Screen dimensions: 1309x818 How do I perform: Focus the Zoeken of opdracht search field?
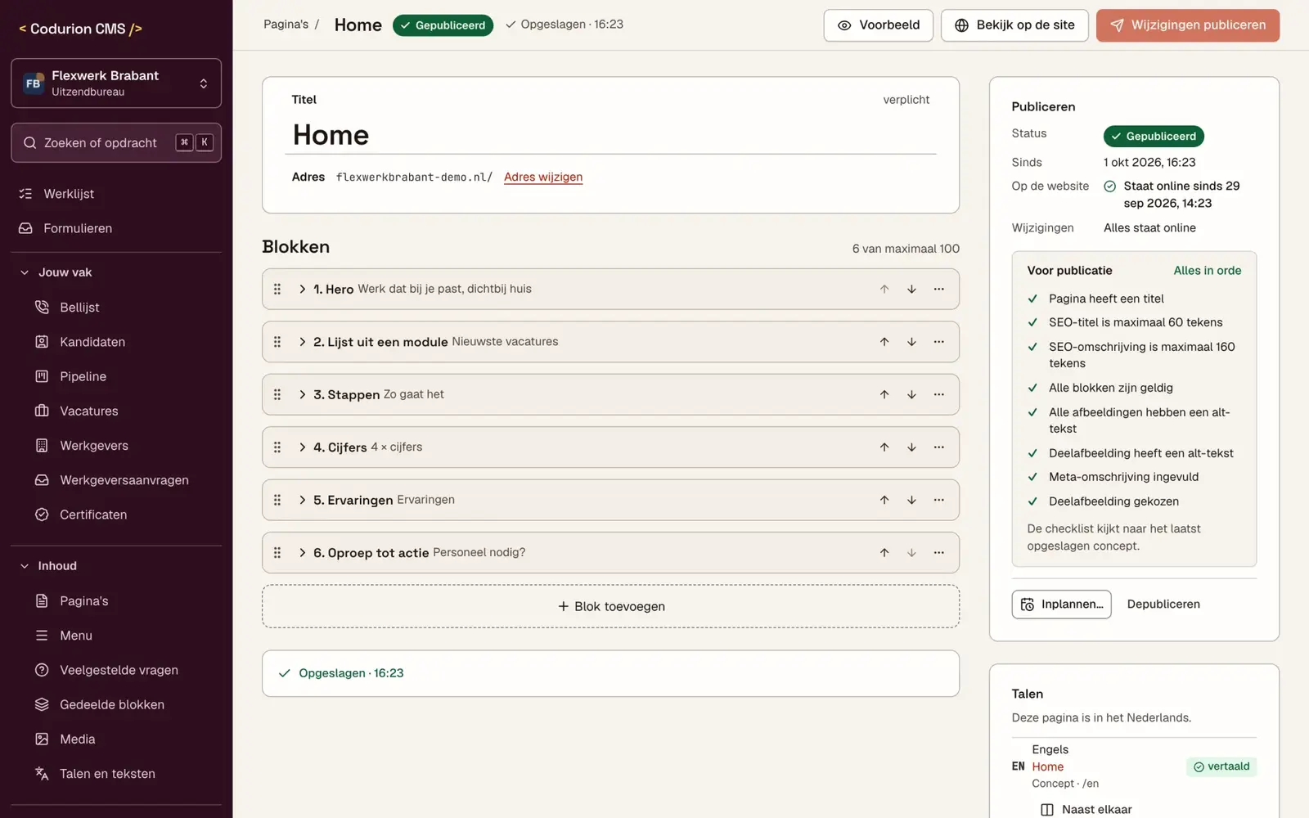pyautogui.click(x=116, y=142)
